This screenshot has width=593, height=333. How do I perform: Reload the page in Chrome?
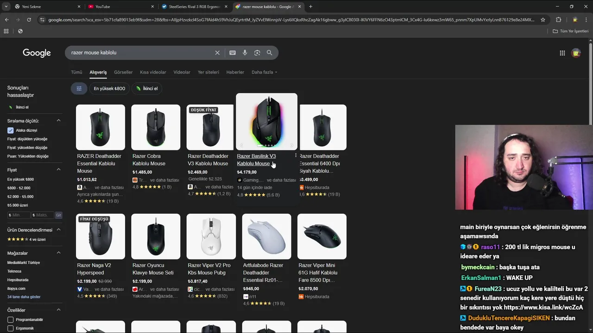(x=29, y=20)
